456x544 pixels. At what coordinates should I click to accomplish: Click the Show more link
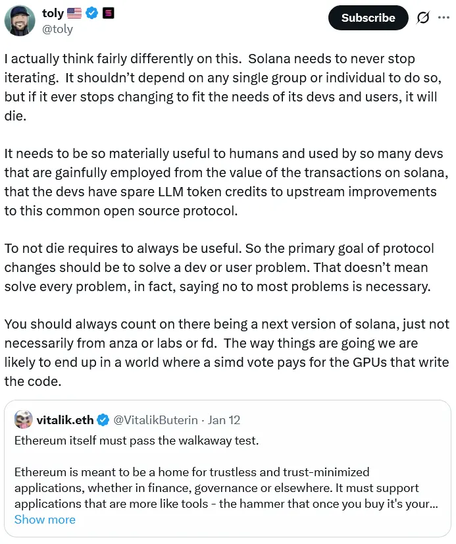(44, 520)
